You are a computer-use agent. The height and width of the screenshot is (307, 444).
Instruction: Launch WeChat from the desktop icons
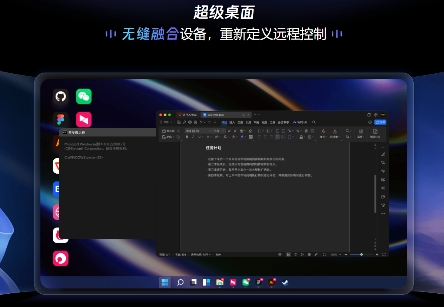click(x=84, y=97)
